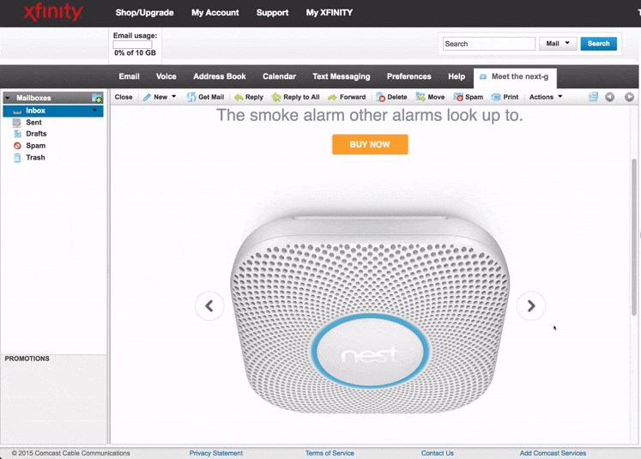641x459 pixels.
Task: Open the Preferences tab
Action: 408,76
